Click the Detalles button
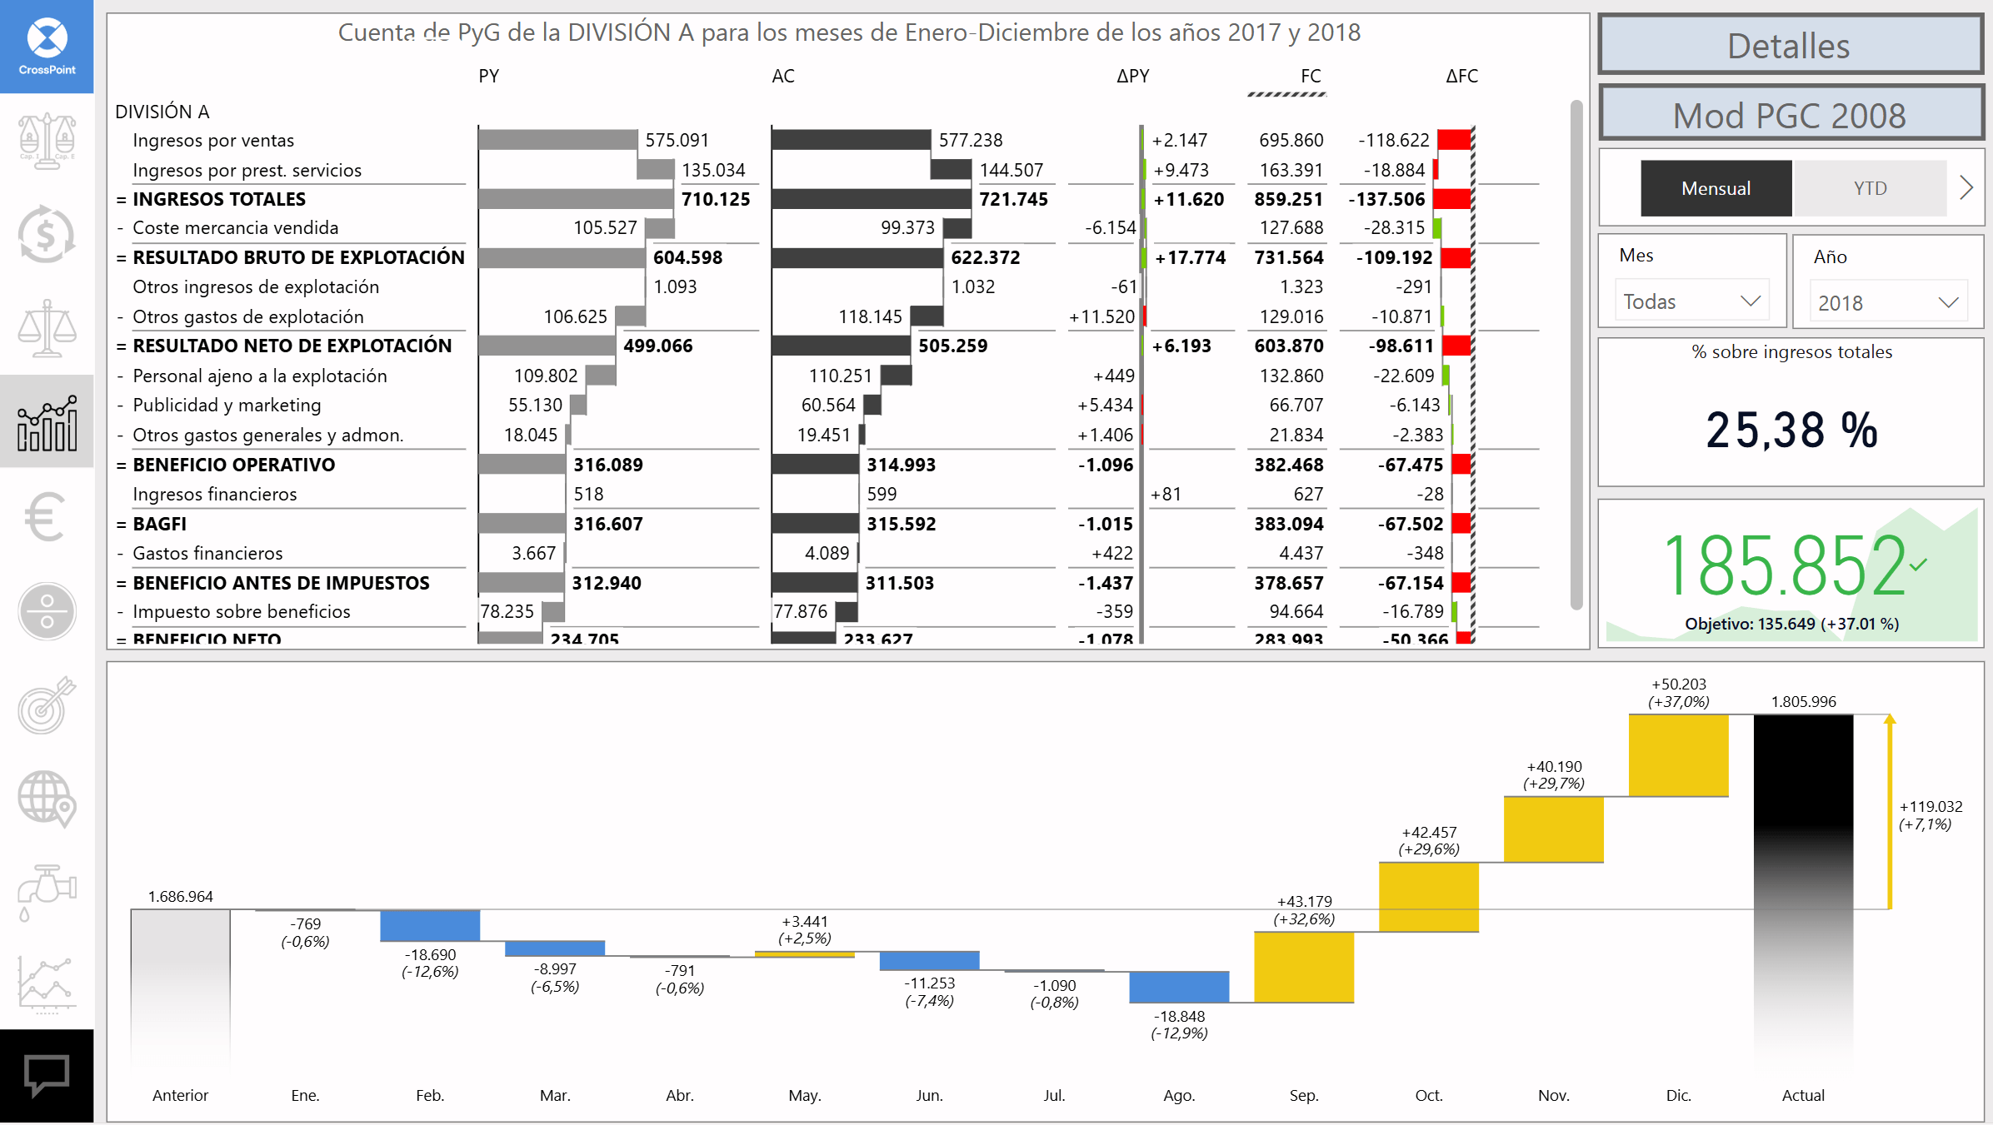The width and height of the screenshot is (1993, 1125). (1790, 45)
